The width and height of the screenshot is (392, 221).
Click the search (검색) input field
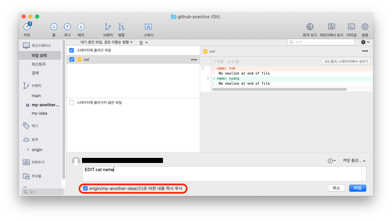[x=321, y=42]
